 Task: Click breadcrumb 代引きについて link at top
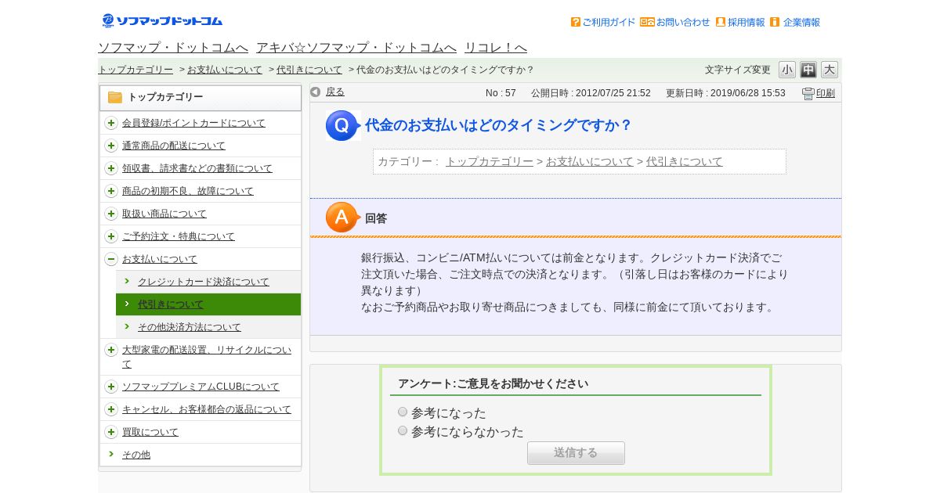coord(309,70)
